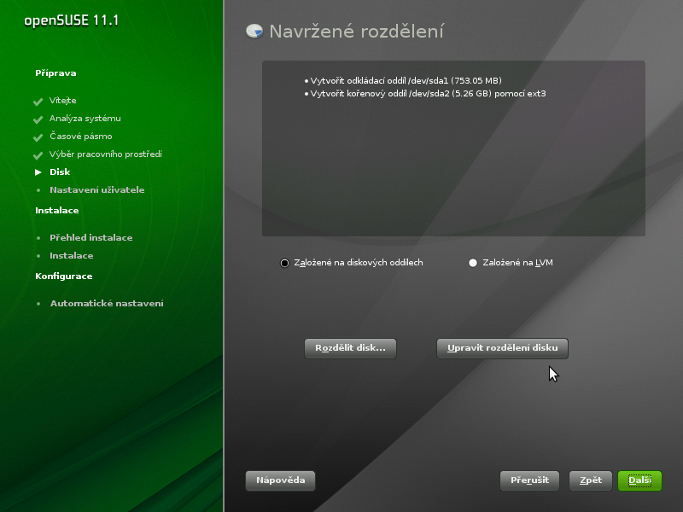Proceed with the Další button

[639, 480]
